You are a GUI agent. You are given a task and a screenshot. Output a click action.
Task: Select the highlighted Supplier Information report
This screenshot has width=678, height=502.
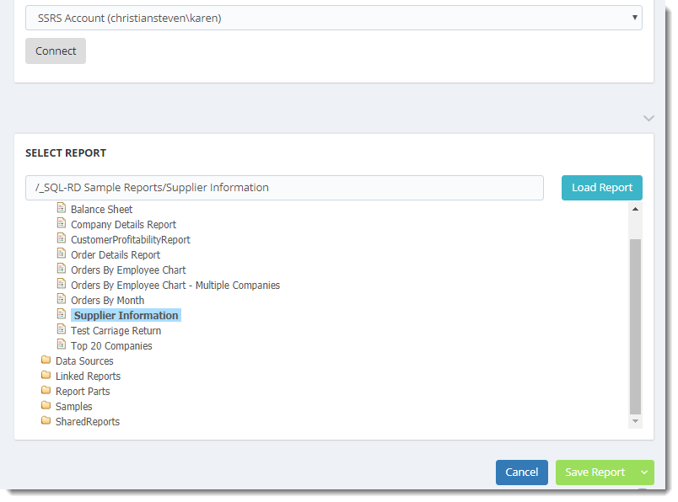pos(126,315)
